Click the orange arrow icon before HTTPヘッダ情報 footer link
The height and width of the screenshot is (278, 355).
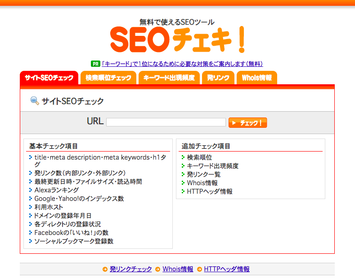[x=199, y=269]
